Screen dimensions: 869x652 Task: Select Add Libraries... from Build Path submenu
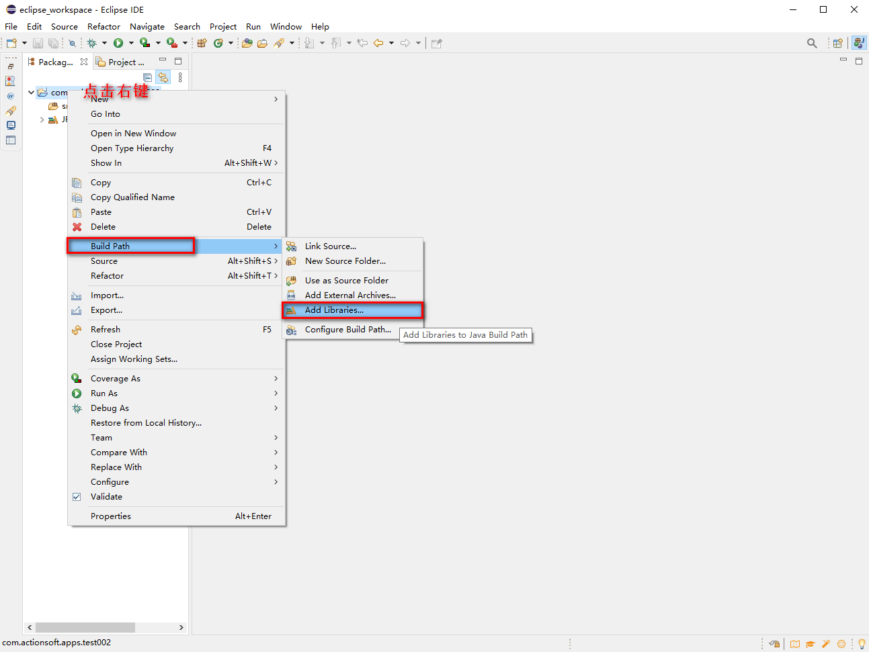click(x=334, y=310)
